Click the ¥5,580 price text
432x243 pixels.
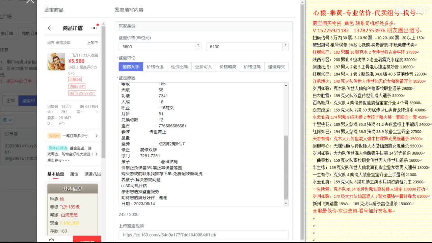[x=76, y=61]
